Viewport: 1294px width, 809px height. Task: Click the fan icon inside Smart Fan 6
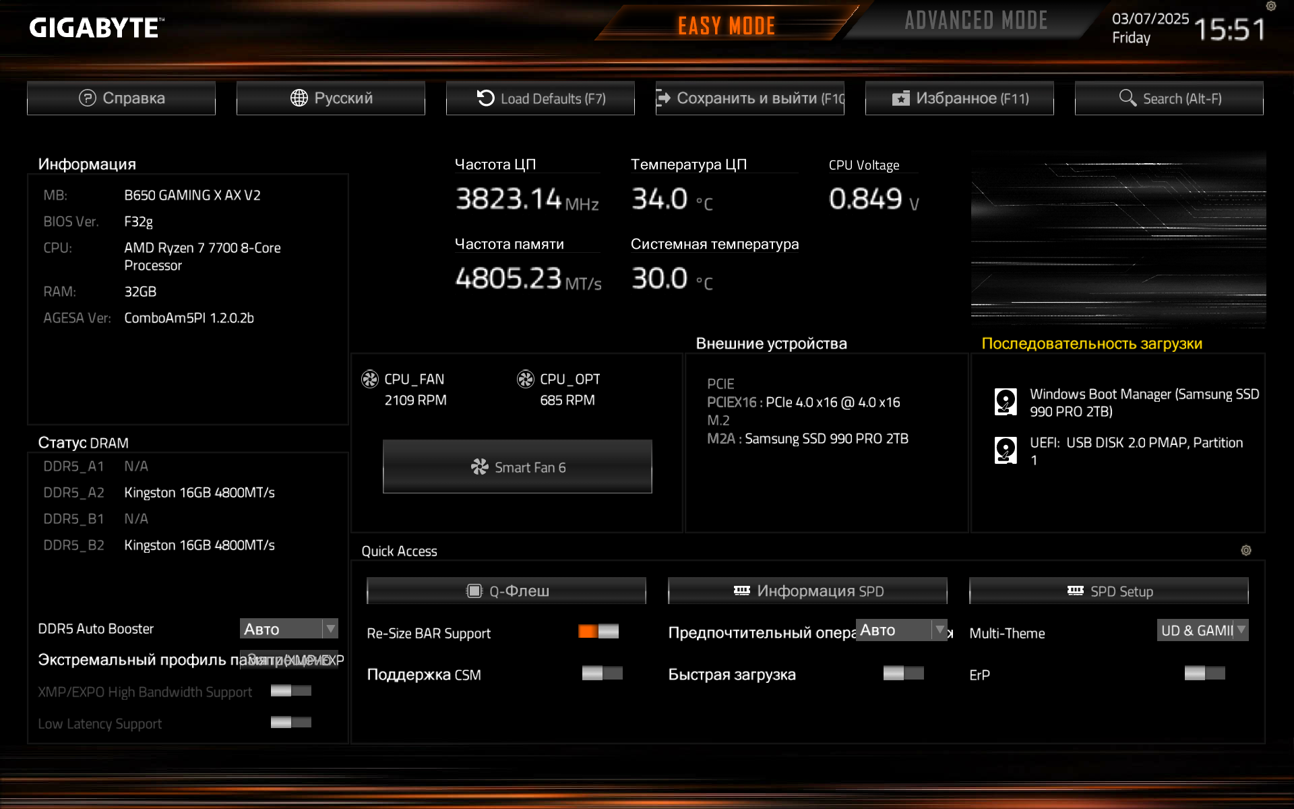pyautogui.click(x=480, y=467)
